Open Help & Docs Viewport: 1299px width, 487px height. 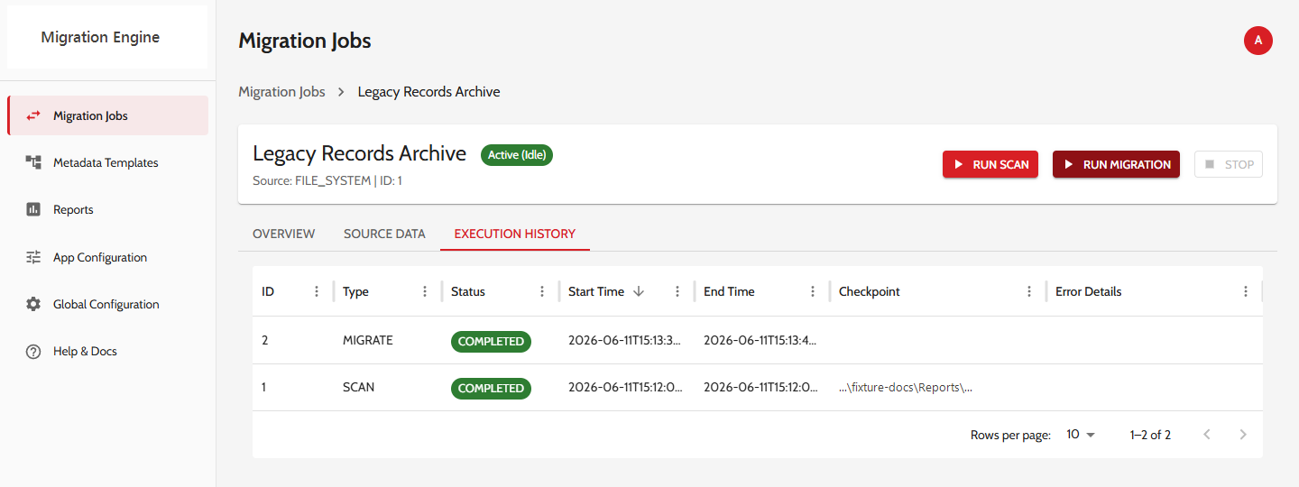coord(108,351)
